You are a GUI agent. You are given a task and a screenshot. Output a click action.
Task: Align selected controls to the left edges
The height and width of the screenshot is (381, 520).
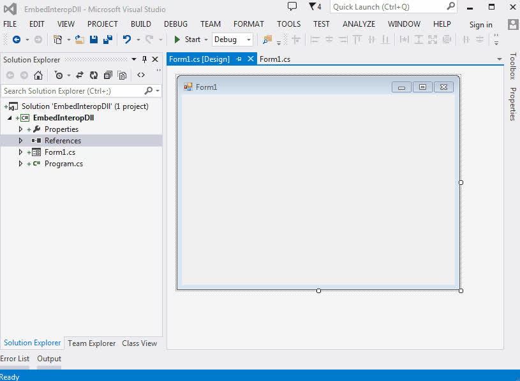coord(315,40)
